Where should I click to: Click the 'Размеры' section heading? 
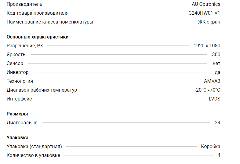pos(17,114)
